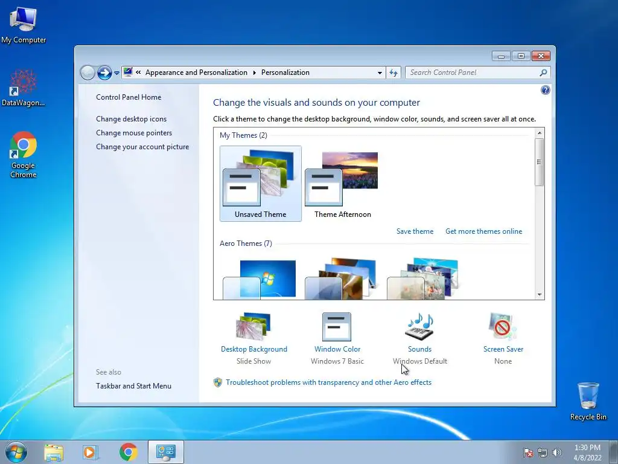
Task: Click the breadcrumb arrow after Appearance and Personalization
Action: (254, 72)
